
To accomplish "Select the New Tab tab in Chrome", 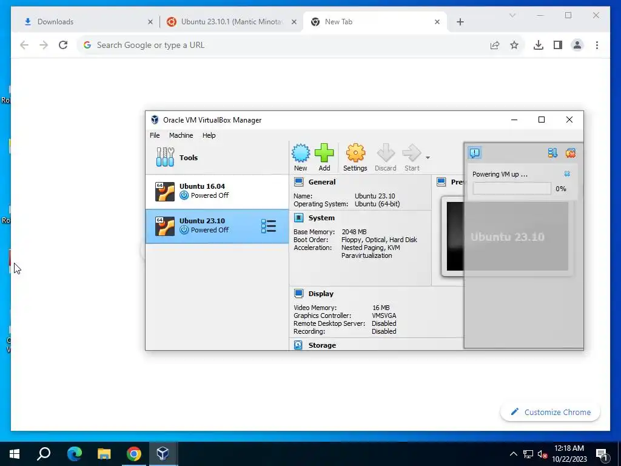I will [375, 22].
